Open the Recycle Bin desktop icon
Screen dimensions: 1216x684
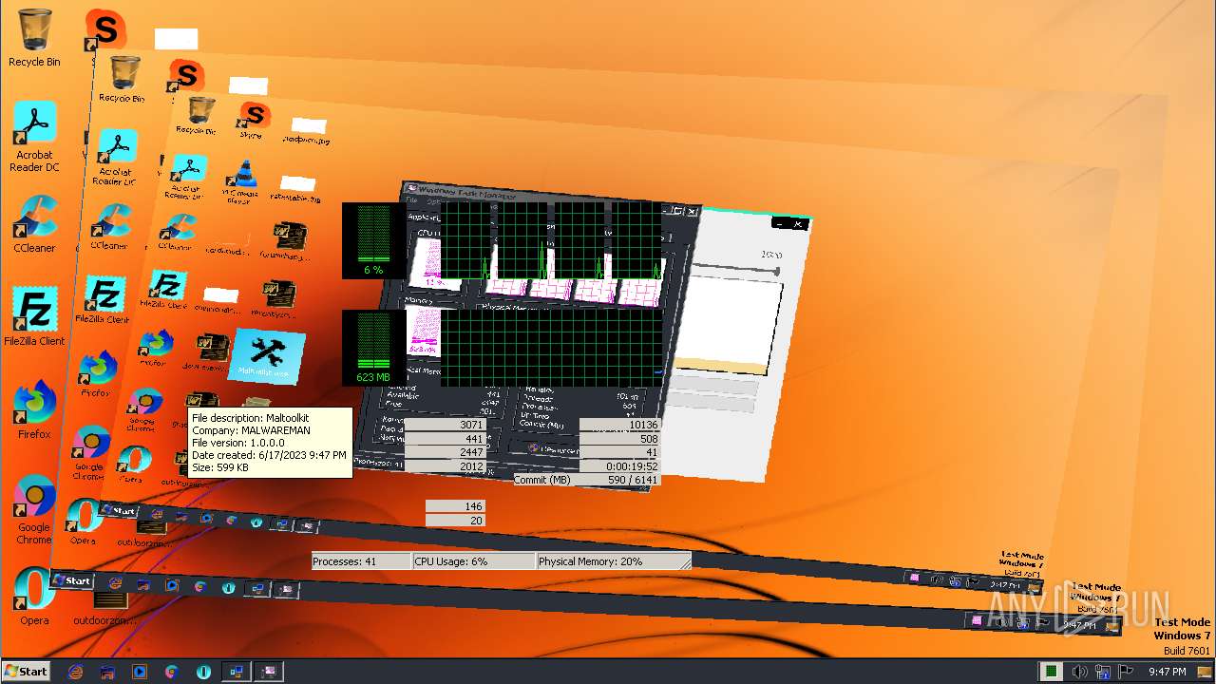(34, 38)
